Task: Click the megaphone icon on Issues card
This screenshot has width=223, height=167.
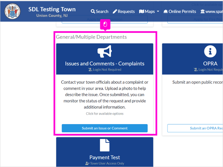Action: tap(105, 52)
